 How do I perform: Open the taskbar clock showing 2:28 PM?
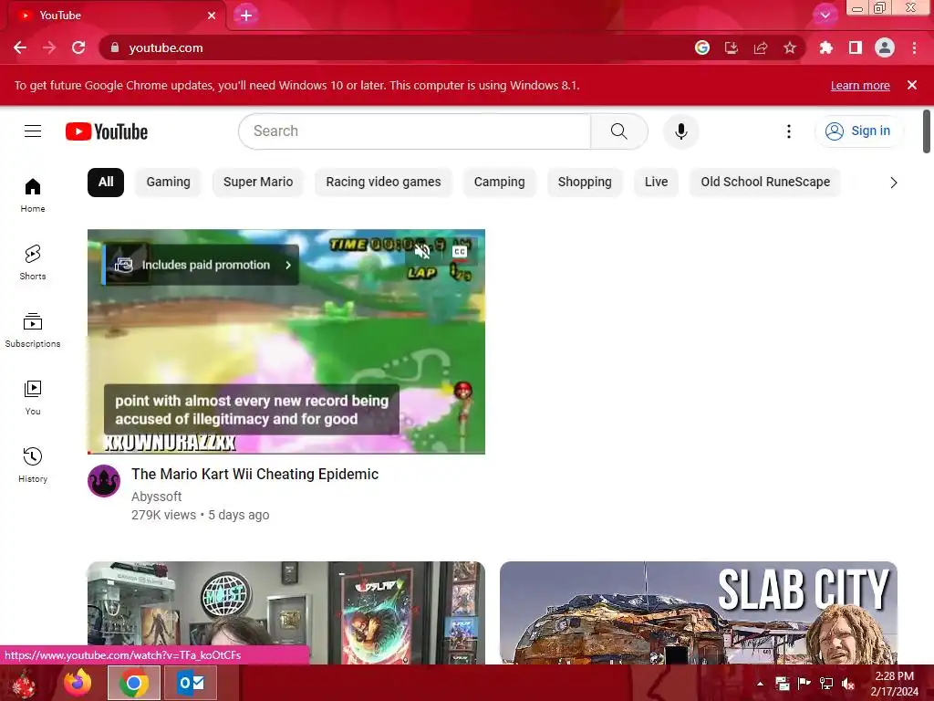click(894, 683)
